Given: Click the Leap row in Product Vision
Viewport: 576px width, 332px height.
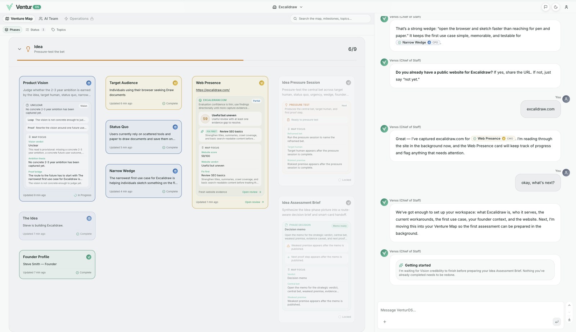Looking at the screenshot, I should point(57,120).
